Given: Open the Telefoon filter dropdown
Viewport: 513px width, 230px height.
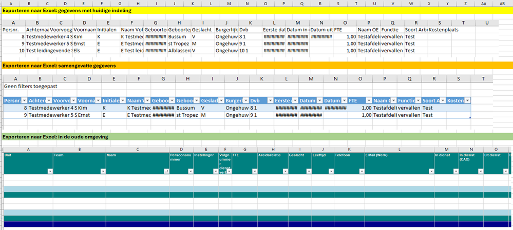Looking at the screenshot, I should [x=362, y=171].
